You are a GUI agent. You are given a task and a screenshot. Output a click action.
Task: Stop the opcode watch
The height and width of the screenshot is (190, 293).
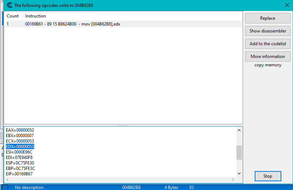pos(268,176)
